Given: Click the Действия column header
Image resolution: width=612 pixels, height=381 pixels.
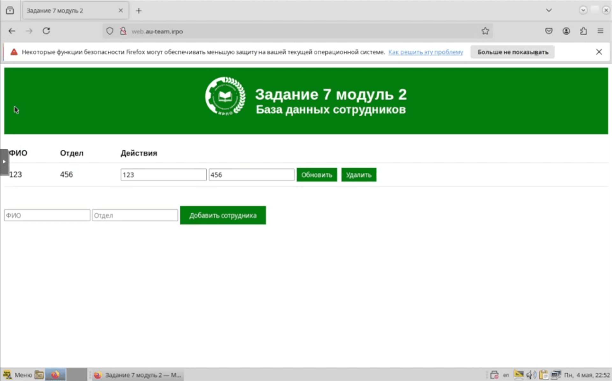Looking at the screenshot, I should [139, 153].
